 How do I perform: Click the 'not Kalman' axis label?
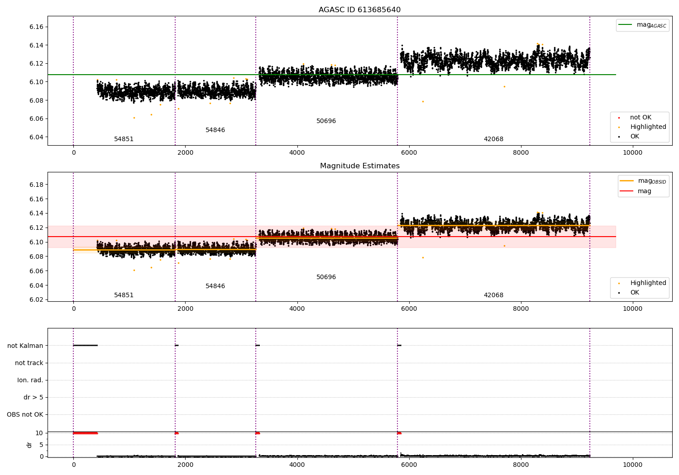coord(25,346)
